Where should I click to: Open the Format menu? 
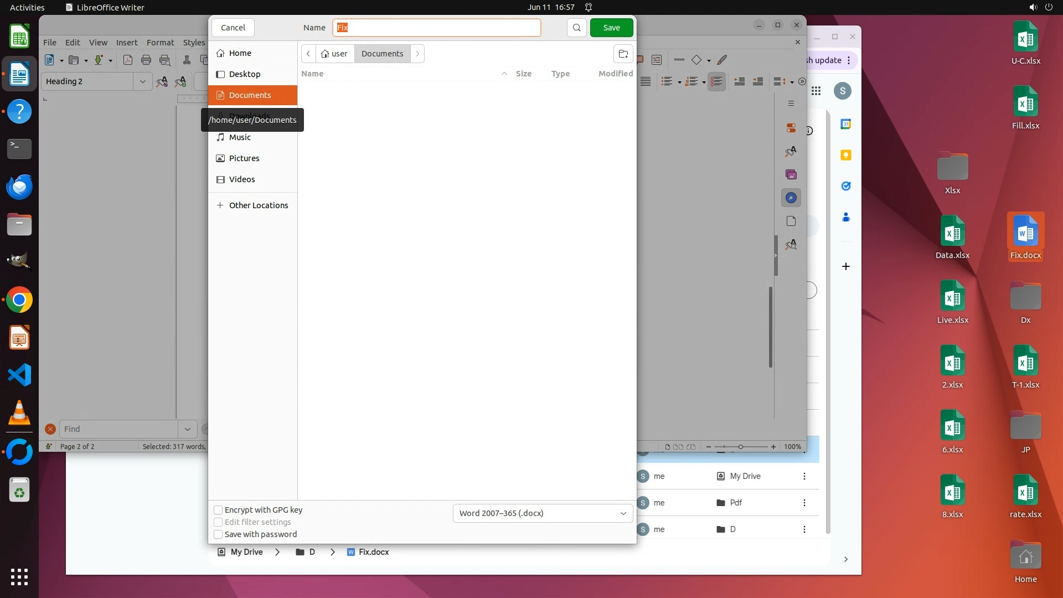(160, 43)
